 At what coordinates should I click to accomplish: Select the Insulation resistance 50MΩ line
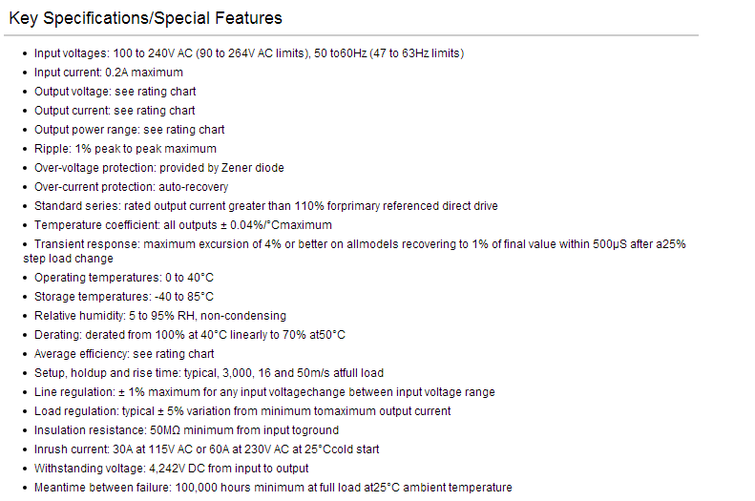(x=186, y=430)
